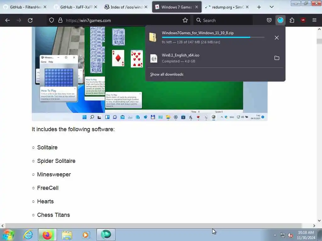
Task: Cancel the Windows7Games zip download
Action: pos(277,38)
